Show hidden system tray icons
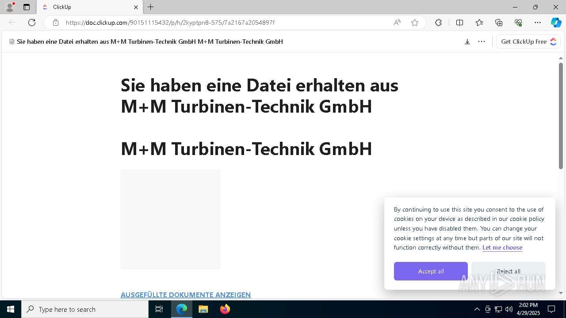 477,309
